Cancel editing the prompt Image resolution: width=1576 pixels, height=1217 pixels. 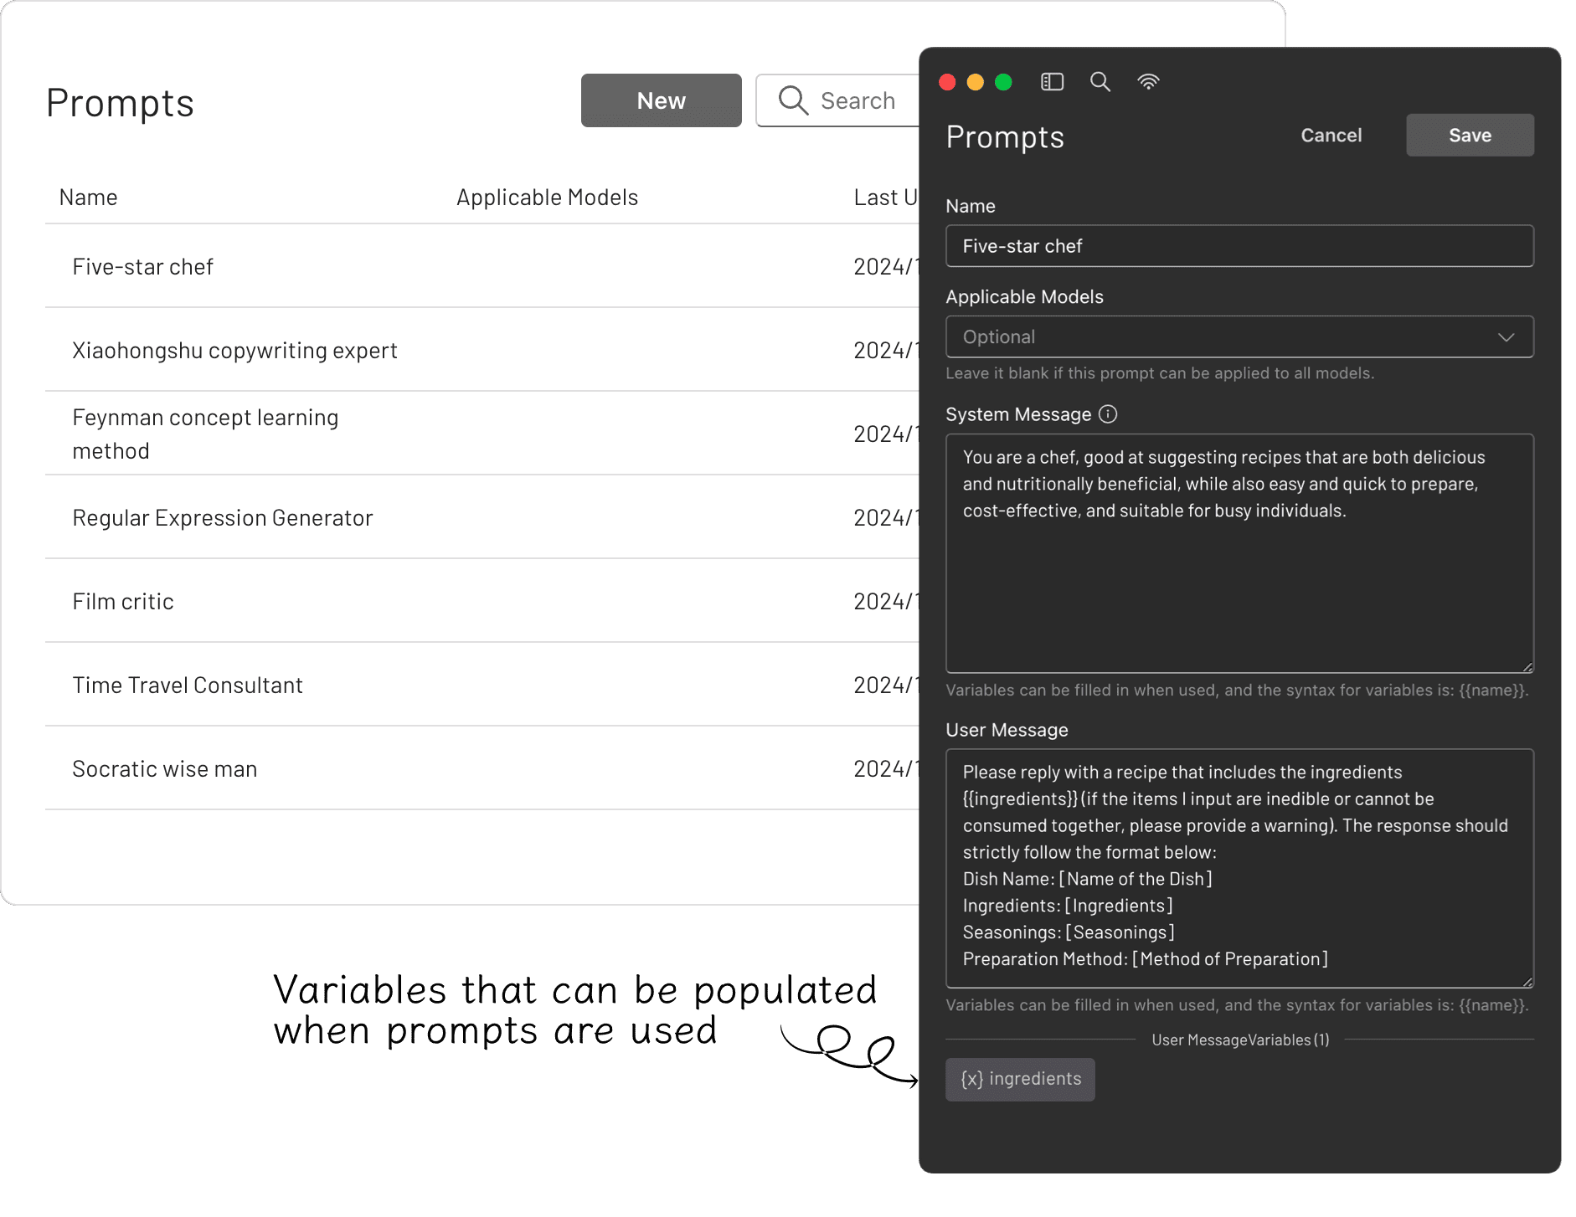1331,135
